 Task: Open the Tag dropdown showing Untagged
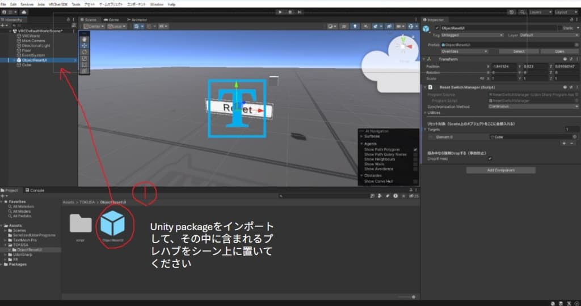pyautogui.click(x=472, y=35)
